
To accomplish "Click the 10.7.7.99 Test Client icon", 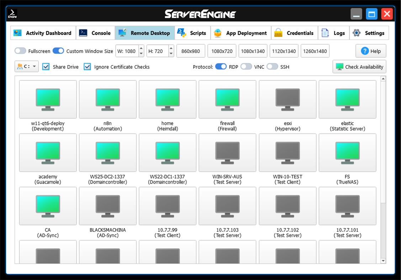I will 167,206.
